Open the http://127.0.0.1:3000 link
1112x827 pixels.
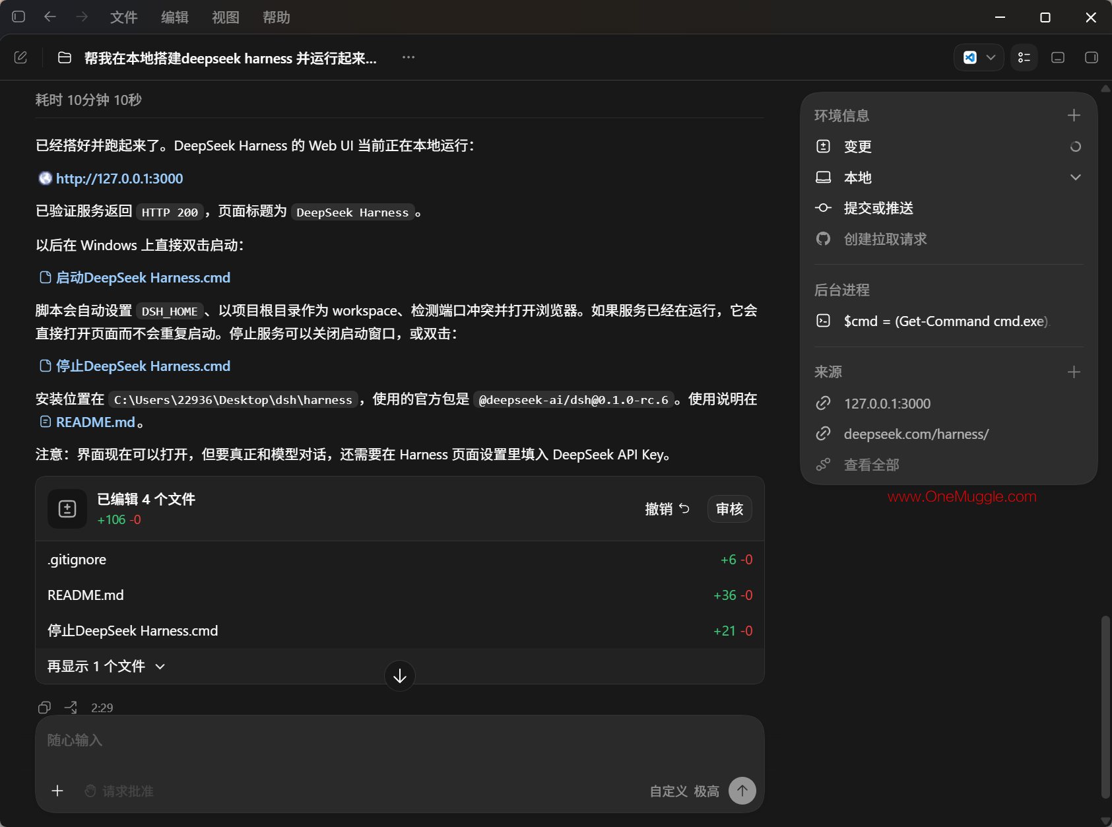click(119, 178)
